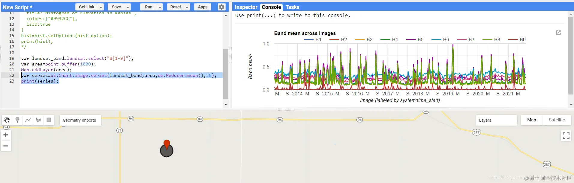The height and width of the screenshot is (183, 574).
Task: Select the draw rectangle tool
Action: pyautogui.click(x=49, y=120)
